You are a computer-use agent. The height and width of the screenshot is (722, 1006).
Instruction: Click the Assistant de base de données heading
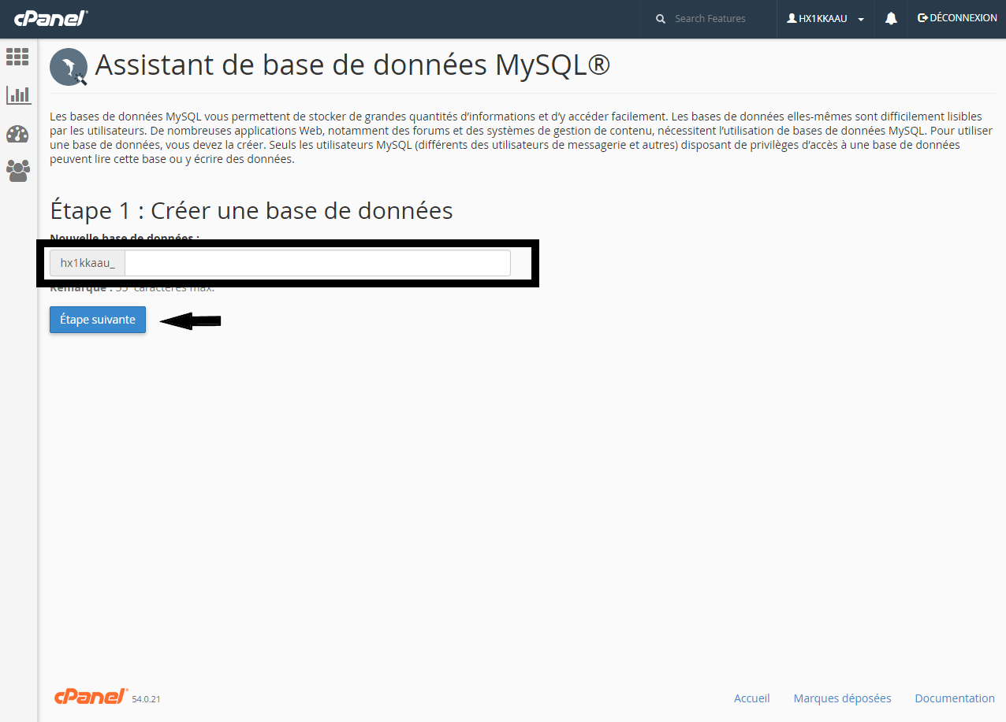point(353,66)
